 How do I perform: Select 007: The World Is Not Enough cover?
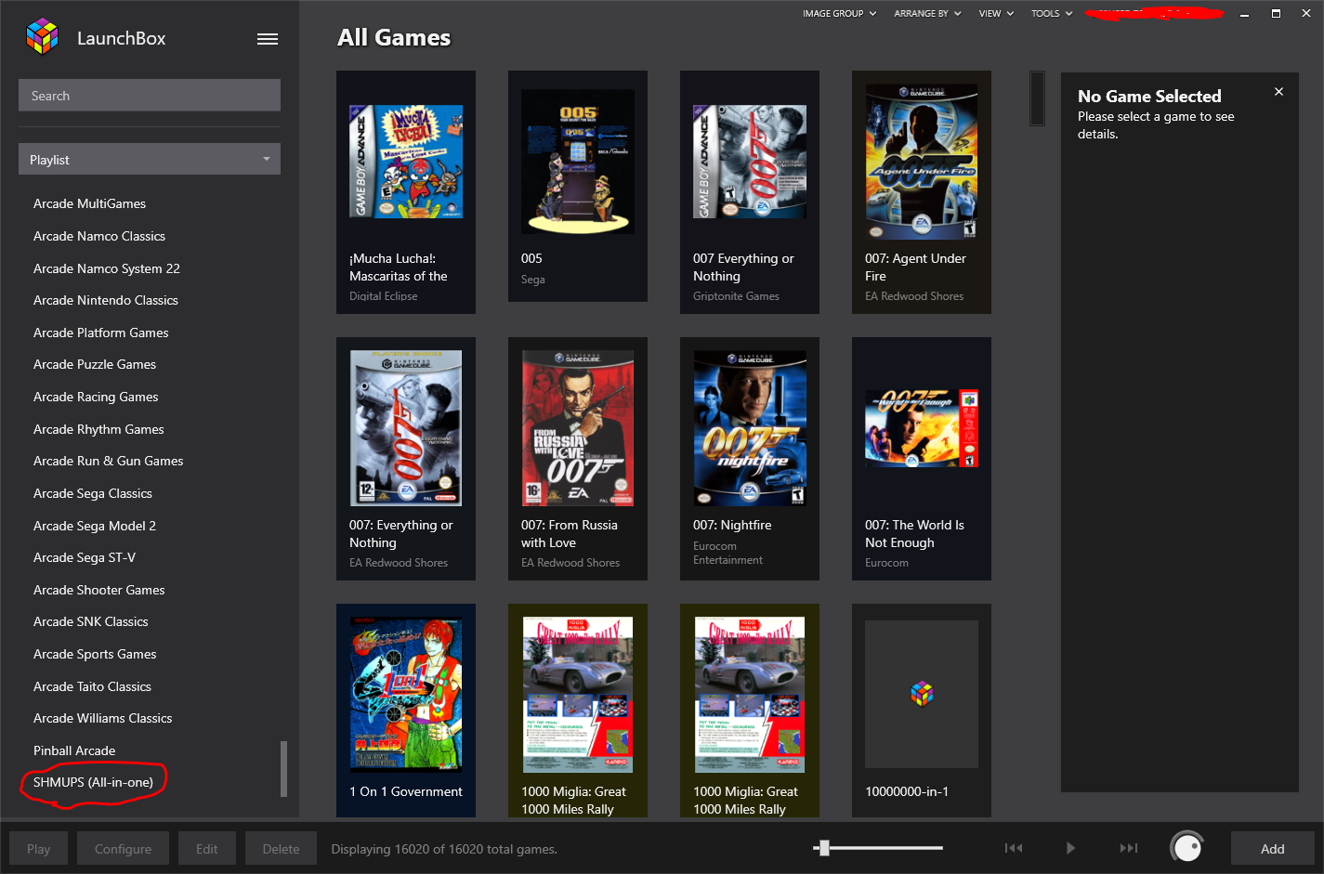[x=922, y=428]
